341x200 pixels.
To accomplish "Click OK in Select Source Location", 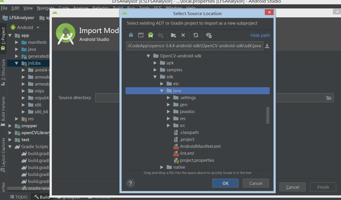I will pos(225,183).
